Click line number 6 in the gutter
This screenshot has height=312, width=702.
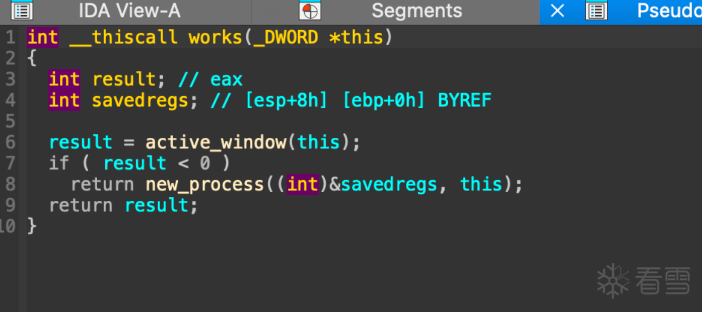[x=11, y=142]
